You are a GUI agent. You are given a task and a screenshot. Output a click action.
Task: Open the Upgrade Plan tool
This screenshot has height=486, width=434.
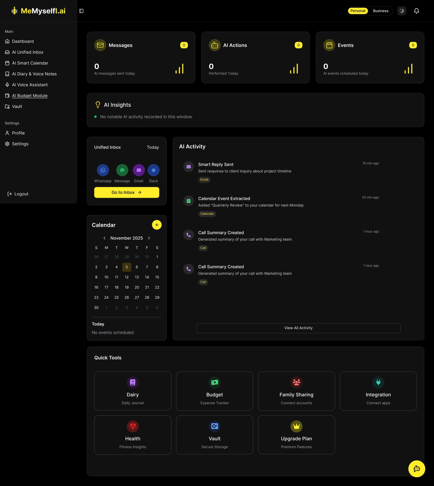pyautogui.click(x=297, y=435)
